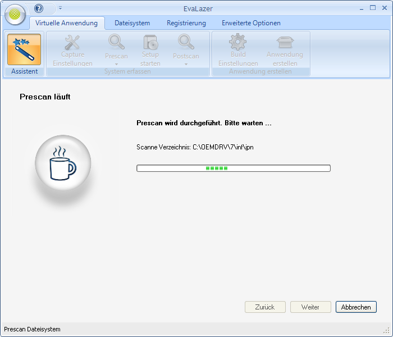Click the Build Einstellungen gear icon
This screenshot has width=393, height=337.
[x=238, y=42]
